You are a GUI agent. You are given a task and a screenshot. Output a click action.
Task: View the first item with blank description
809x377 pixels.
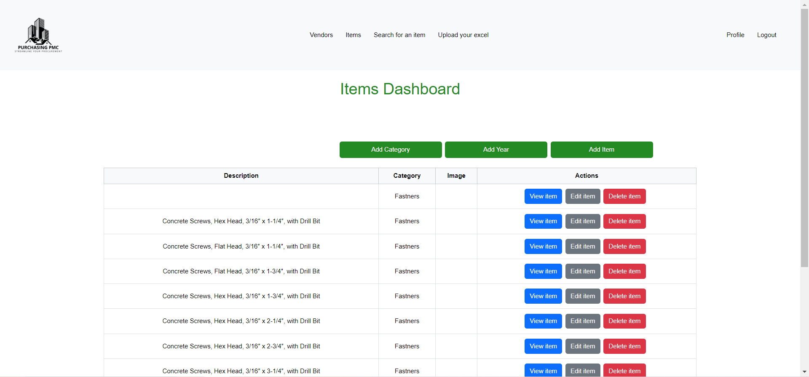click(543, 196)
